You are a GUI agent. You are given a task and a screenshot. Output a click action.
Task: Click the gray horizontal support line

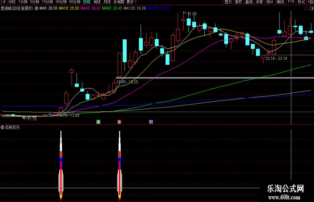[x=215, y=78]
